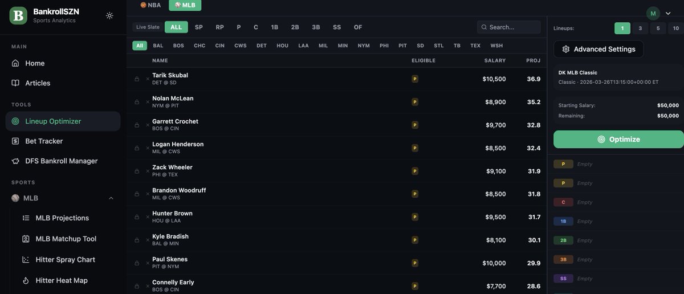Filter by team BAL
Viewport: 684px width, 294px height.
coord(158,46)
